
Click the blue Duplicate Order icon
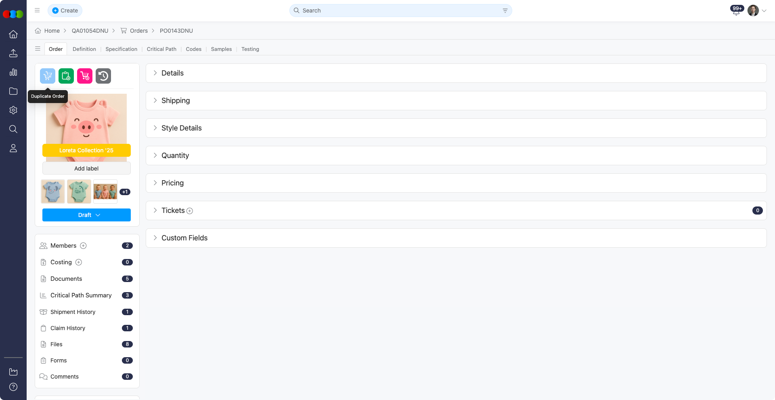[x=47, y=76]
